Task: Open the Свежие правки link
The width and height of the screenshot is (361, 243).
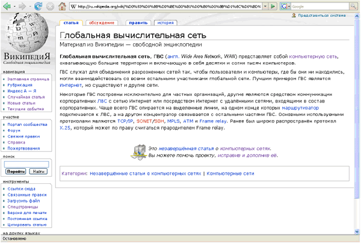Action: point(23,137)
